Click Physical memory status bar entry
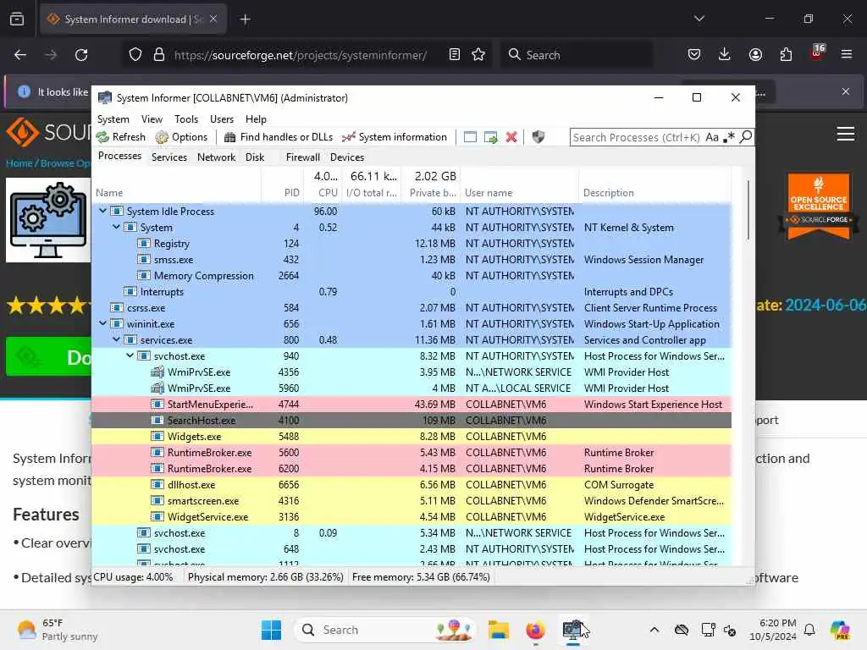The height and width of the screenshot is (650, 867). (x=265, y=577)
